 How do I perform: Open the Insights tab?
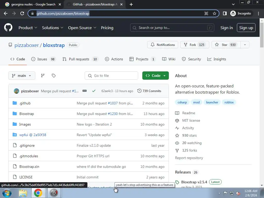coord(217,59)
